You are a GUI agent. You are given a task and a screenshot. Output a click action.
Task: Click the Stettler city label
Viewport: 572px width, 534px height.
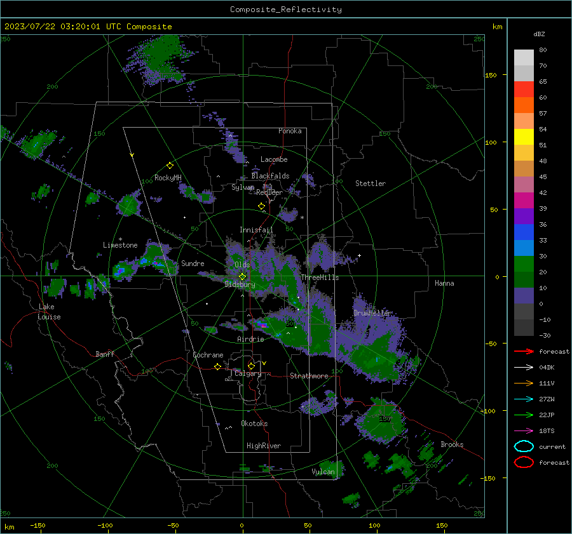point(371,184)
